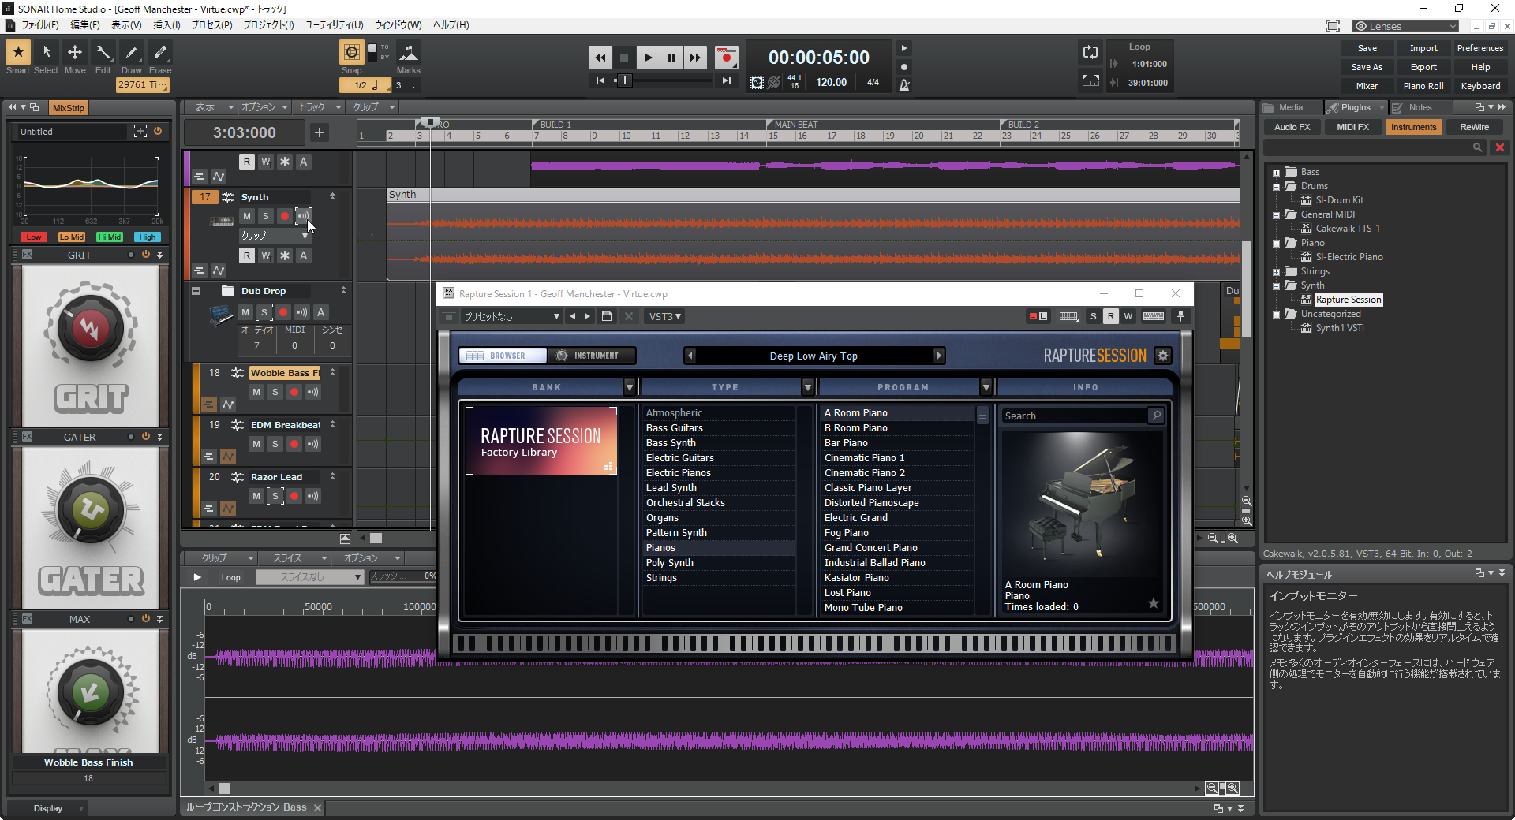Arm record on Synth track 17

(285, 216)
